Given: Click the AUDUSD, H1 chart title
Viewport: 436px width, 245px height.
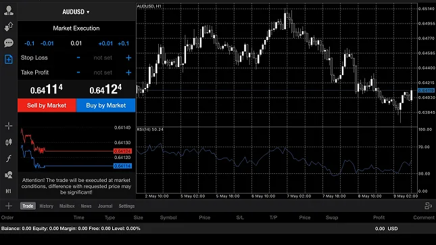Looking at the screenshot, I should click(149, 6).
